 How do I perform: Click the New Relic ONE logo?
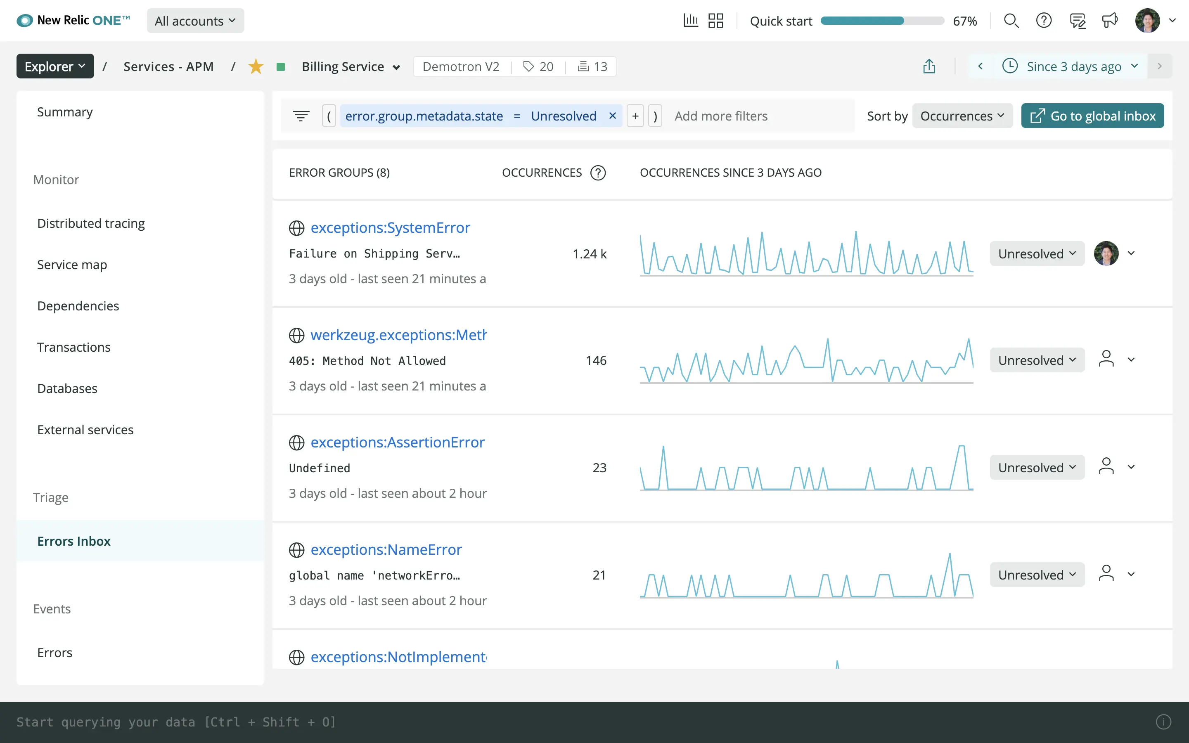[x=73, y=21]
